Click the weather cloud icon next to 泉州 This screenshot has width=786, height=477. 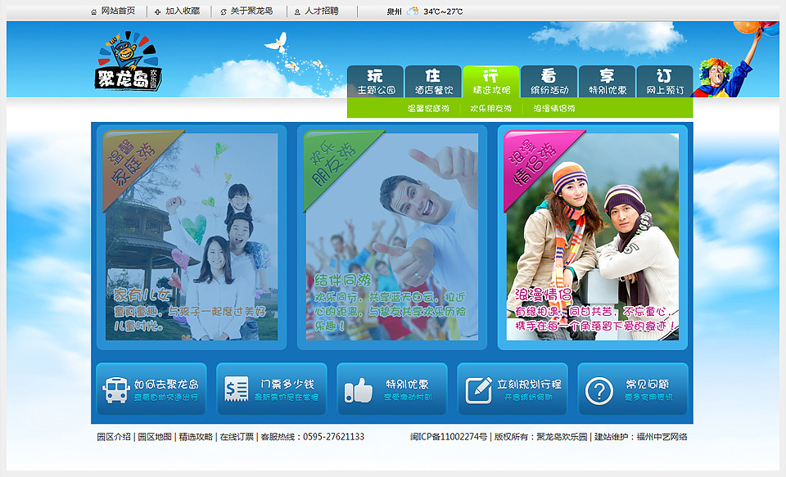pyautogui.click(x=413, y=11)
